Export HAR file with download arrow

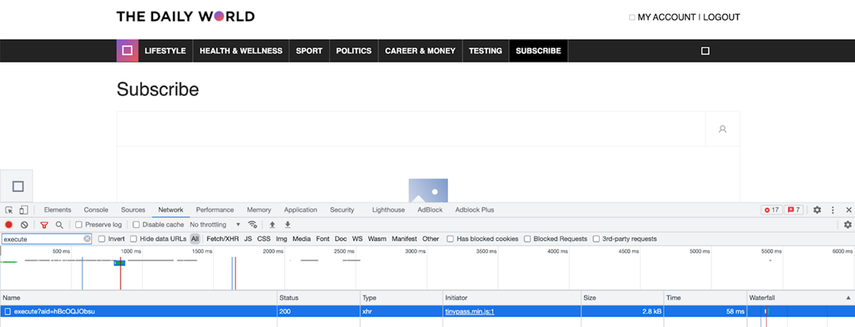click(288, 225)
